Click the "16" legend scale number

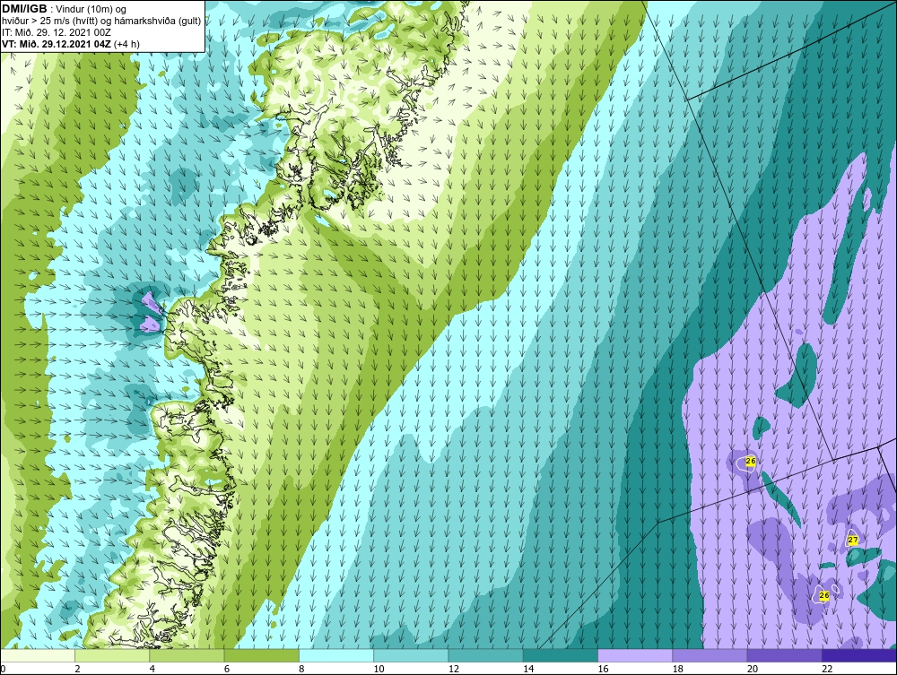tap(603, 670)
